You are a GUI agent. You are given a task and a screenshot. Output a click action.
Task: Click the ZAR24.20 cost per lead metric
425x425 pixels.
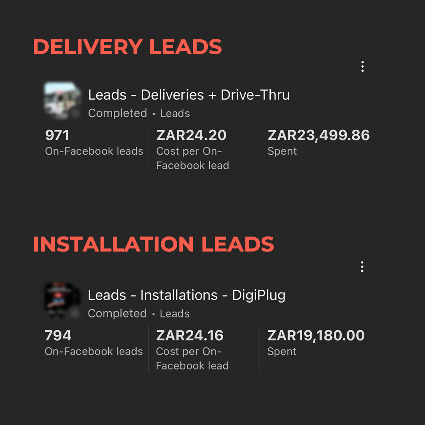(192, 135)
